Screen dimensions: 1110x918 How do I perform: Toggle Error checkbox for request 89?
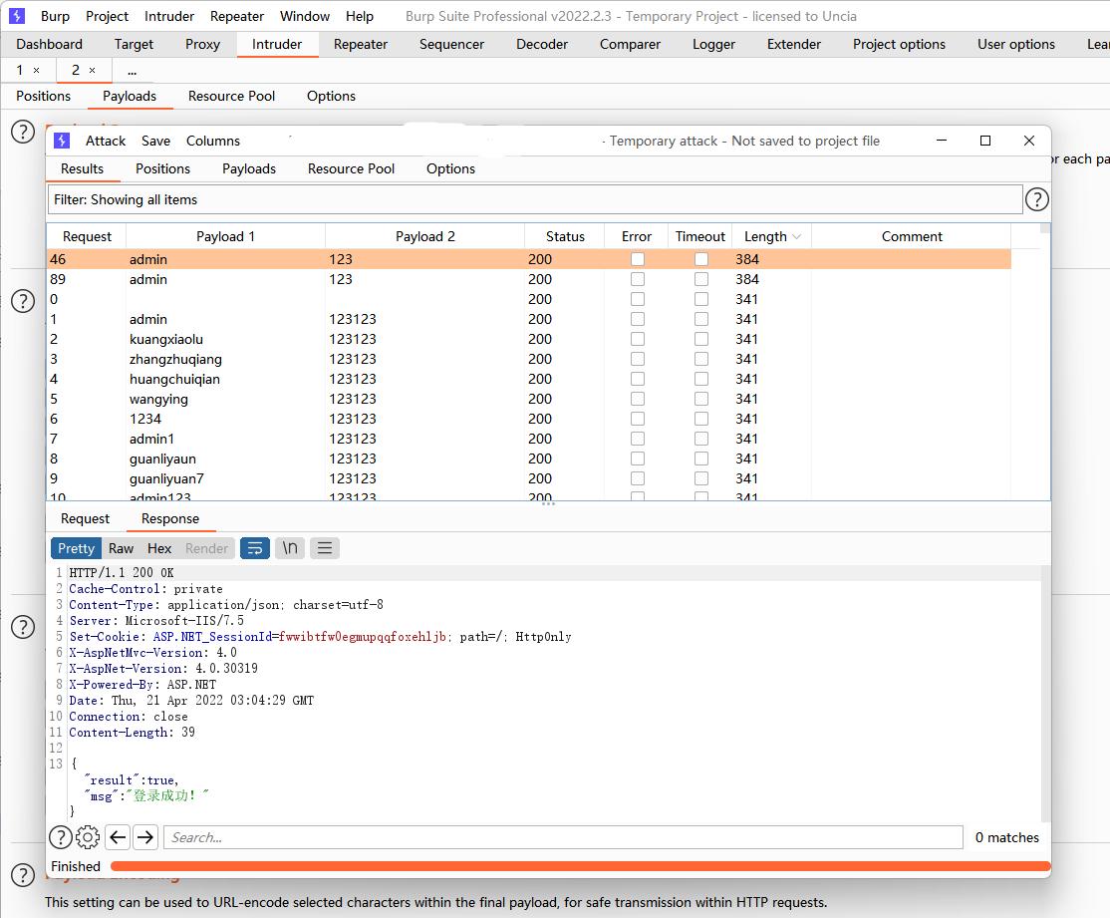[x=637, y=279]
